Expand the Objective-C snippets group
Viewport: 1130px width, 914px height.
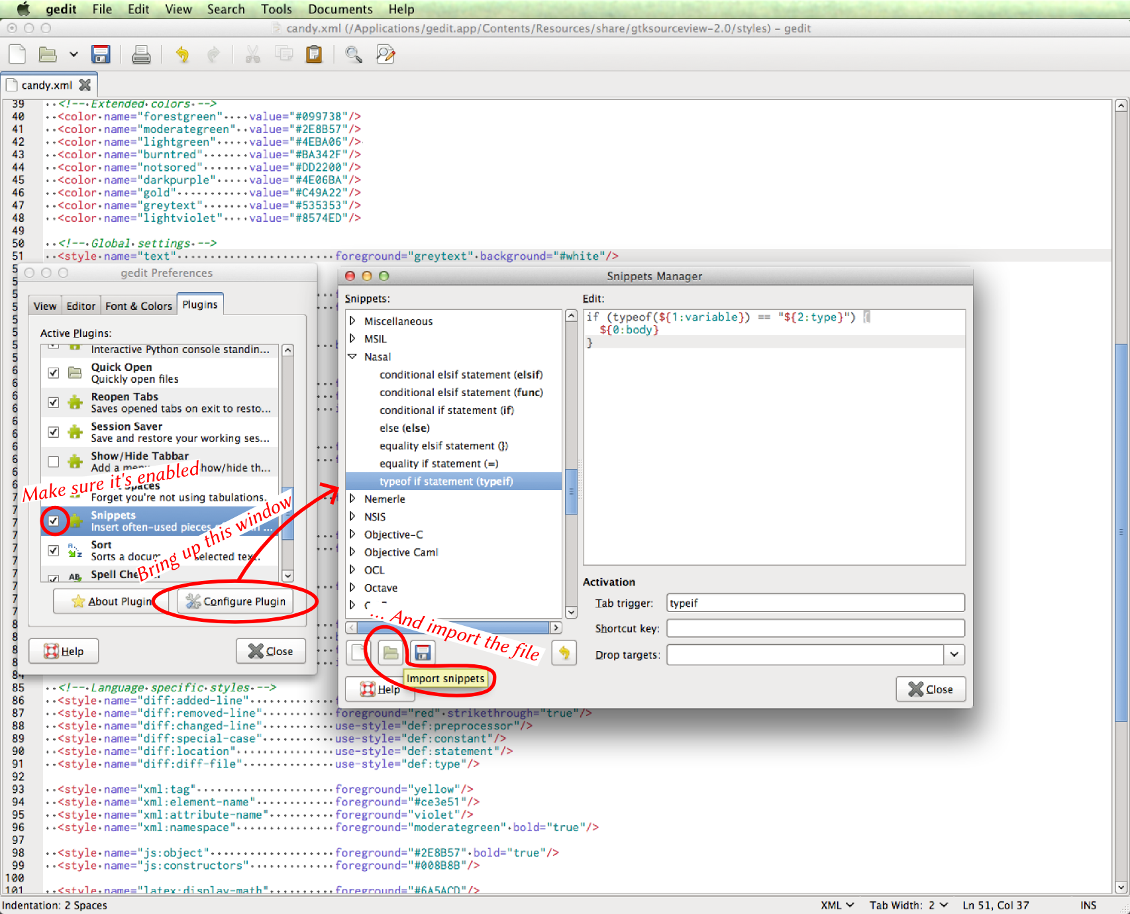point(352,534)
